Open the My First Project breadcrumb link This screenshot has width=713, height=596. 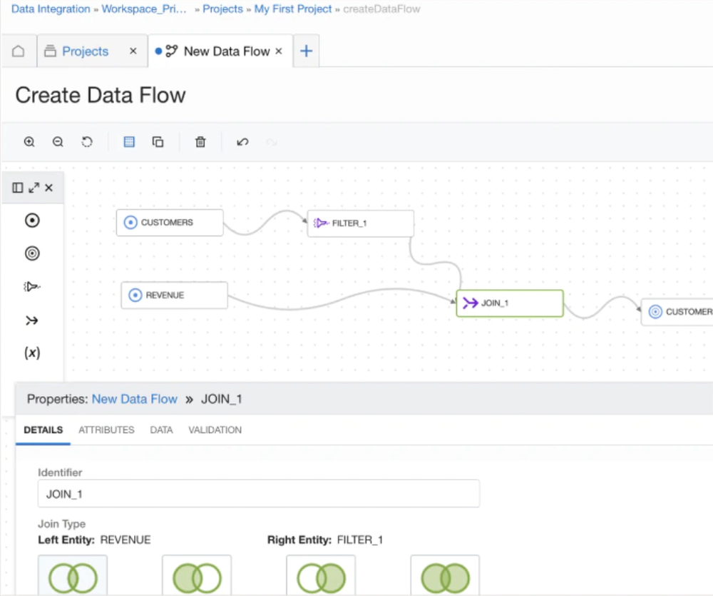[293, 9]
